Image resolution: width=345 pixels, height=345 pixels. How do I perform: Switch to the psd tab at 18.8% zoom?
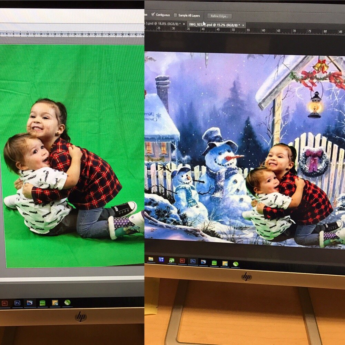click(162, 24)
